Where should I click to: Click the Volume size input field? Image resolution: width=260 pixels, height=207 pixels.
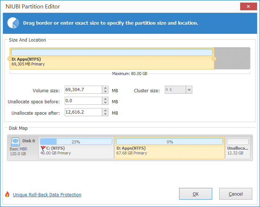83,90
